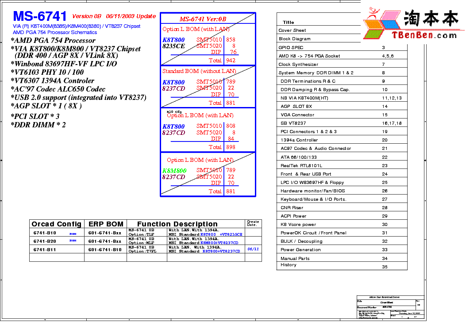Click the "GPIO SPEC" index row

point(342,47)
